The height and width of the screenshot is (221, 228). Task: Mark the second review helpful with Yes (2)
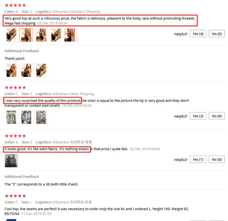198,116
